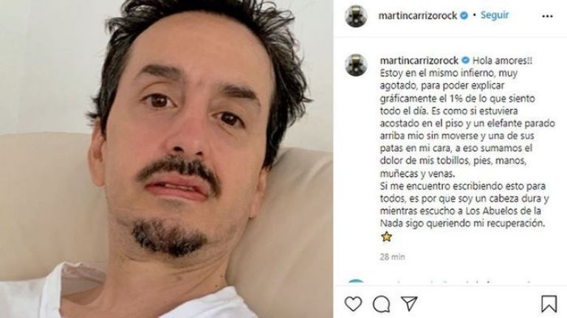This screenshot has width=567, height=318.
Task: Click the caption paragraph starting 'Hola amores!!'
Action: coord(467,117)
